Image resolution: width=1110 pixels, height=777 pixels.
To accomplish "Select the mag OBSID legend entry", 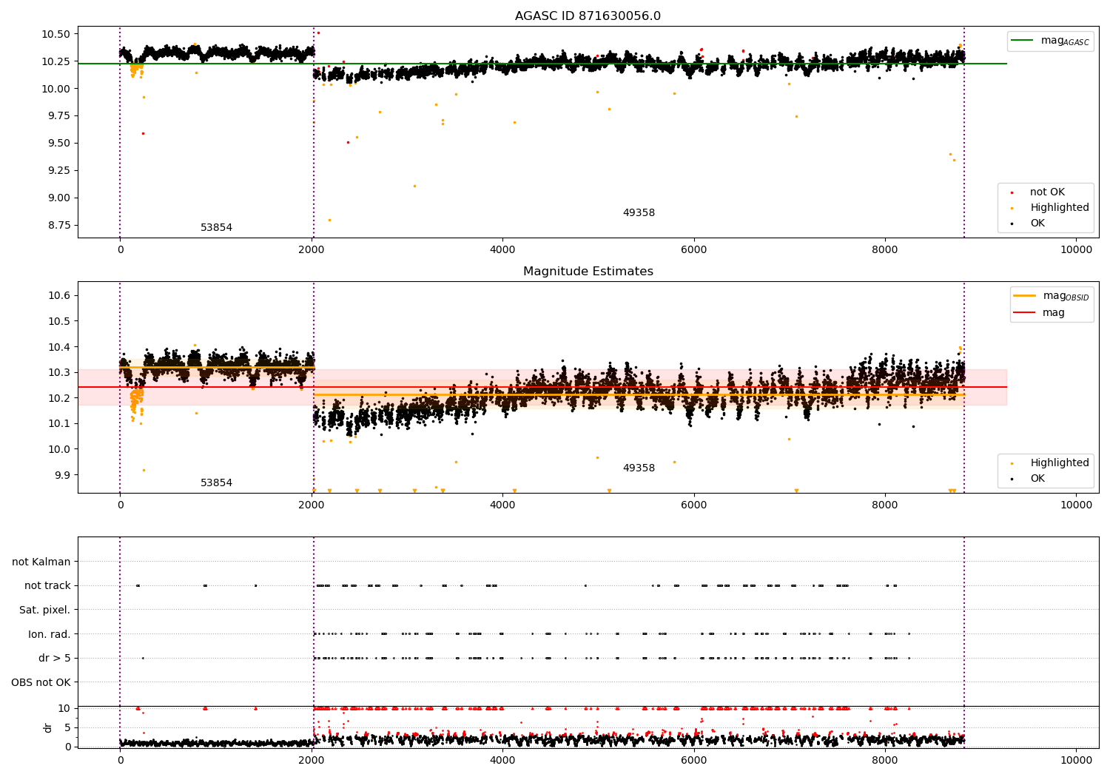I will (x=1051, y=296).
